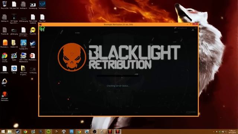The image size is (238, 134).
Task: Open the Thumbs.db file icon
Action: point(4,31)
